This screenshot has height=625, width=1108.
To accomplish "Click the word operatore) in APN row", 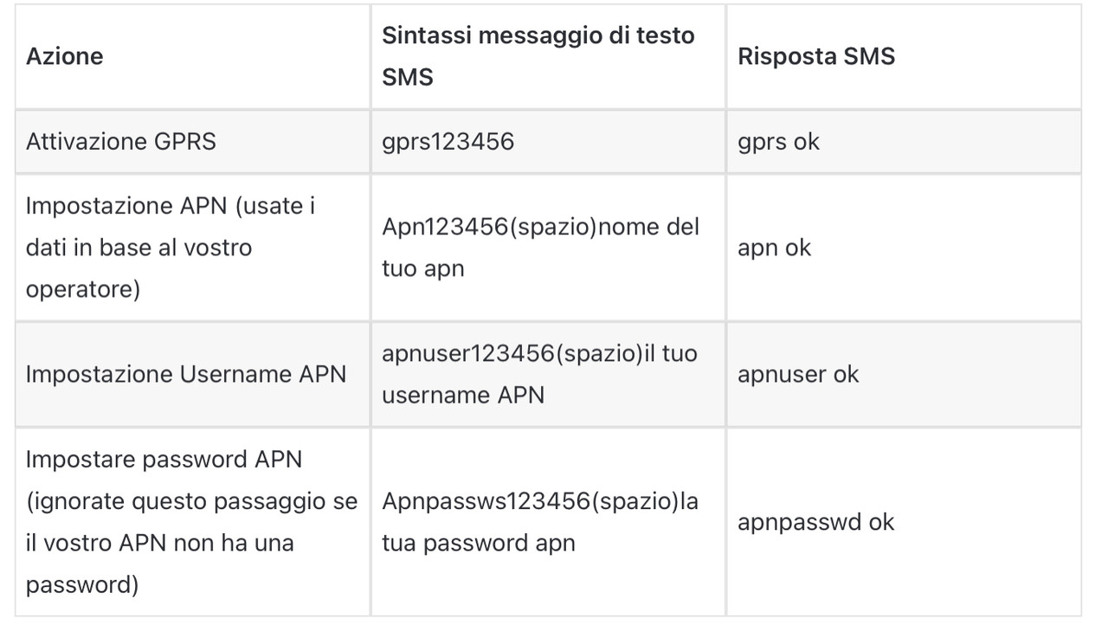I will pos(83,289).
